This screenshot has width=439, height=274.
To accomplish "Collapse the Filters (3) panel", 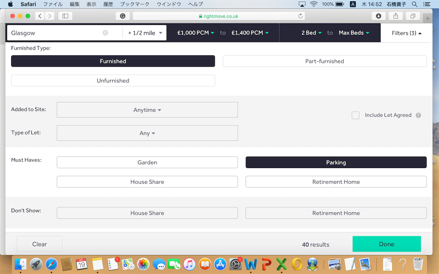I will point(406,33).
